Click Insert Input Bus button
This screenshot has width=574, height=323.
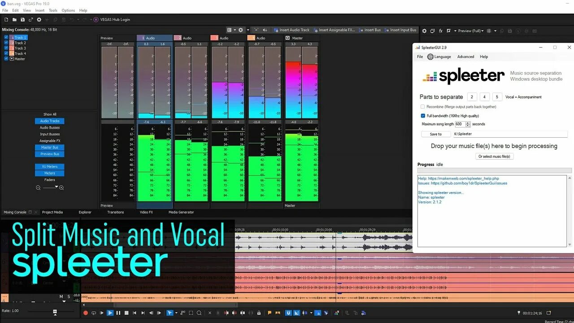(x=400, y=30)
